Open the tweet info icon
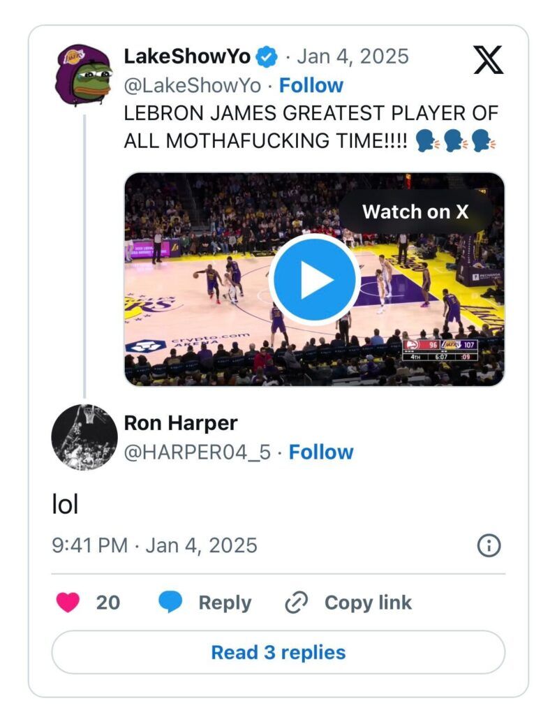The width and height of the screenshot is (557, 715). coord(489,545)
